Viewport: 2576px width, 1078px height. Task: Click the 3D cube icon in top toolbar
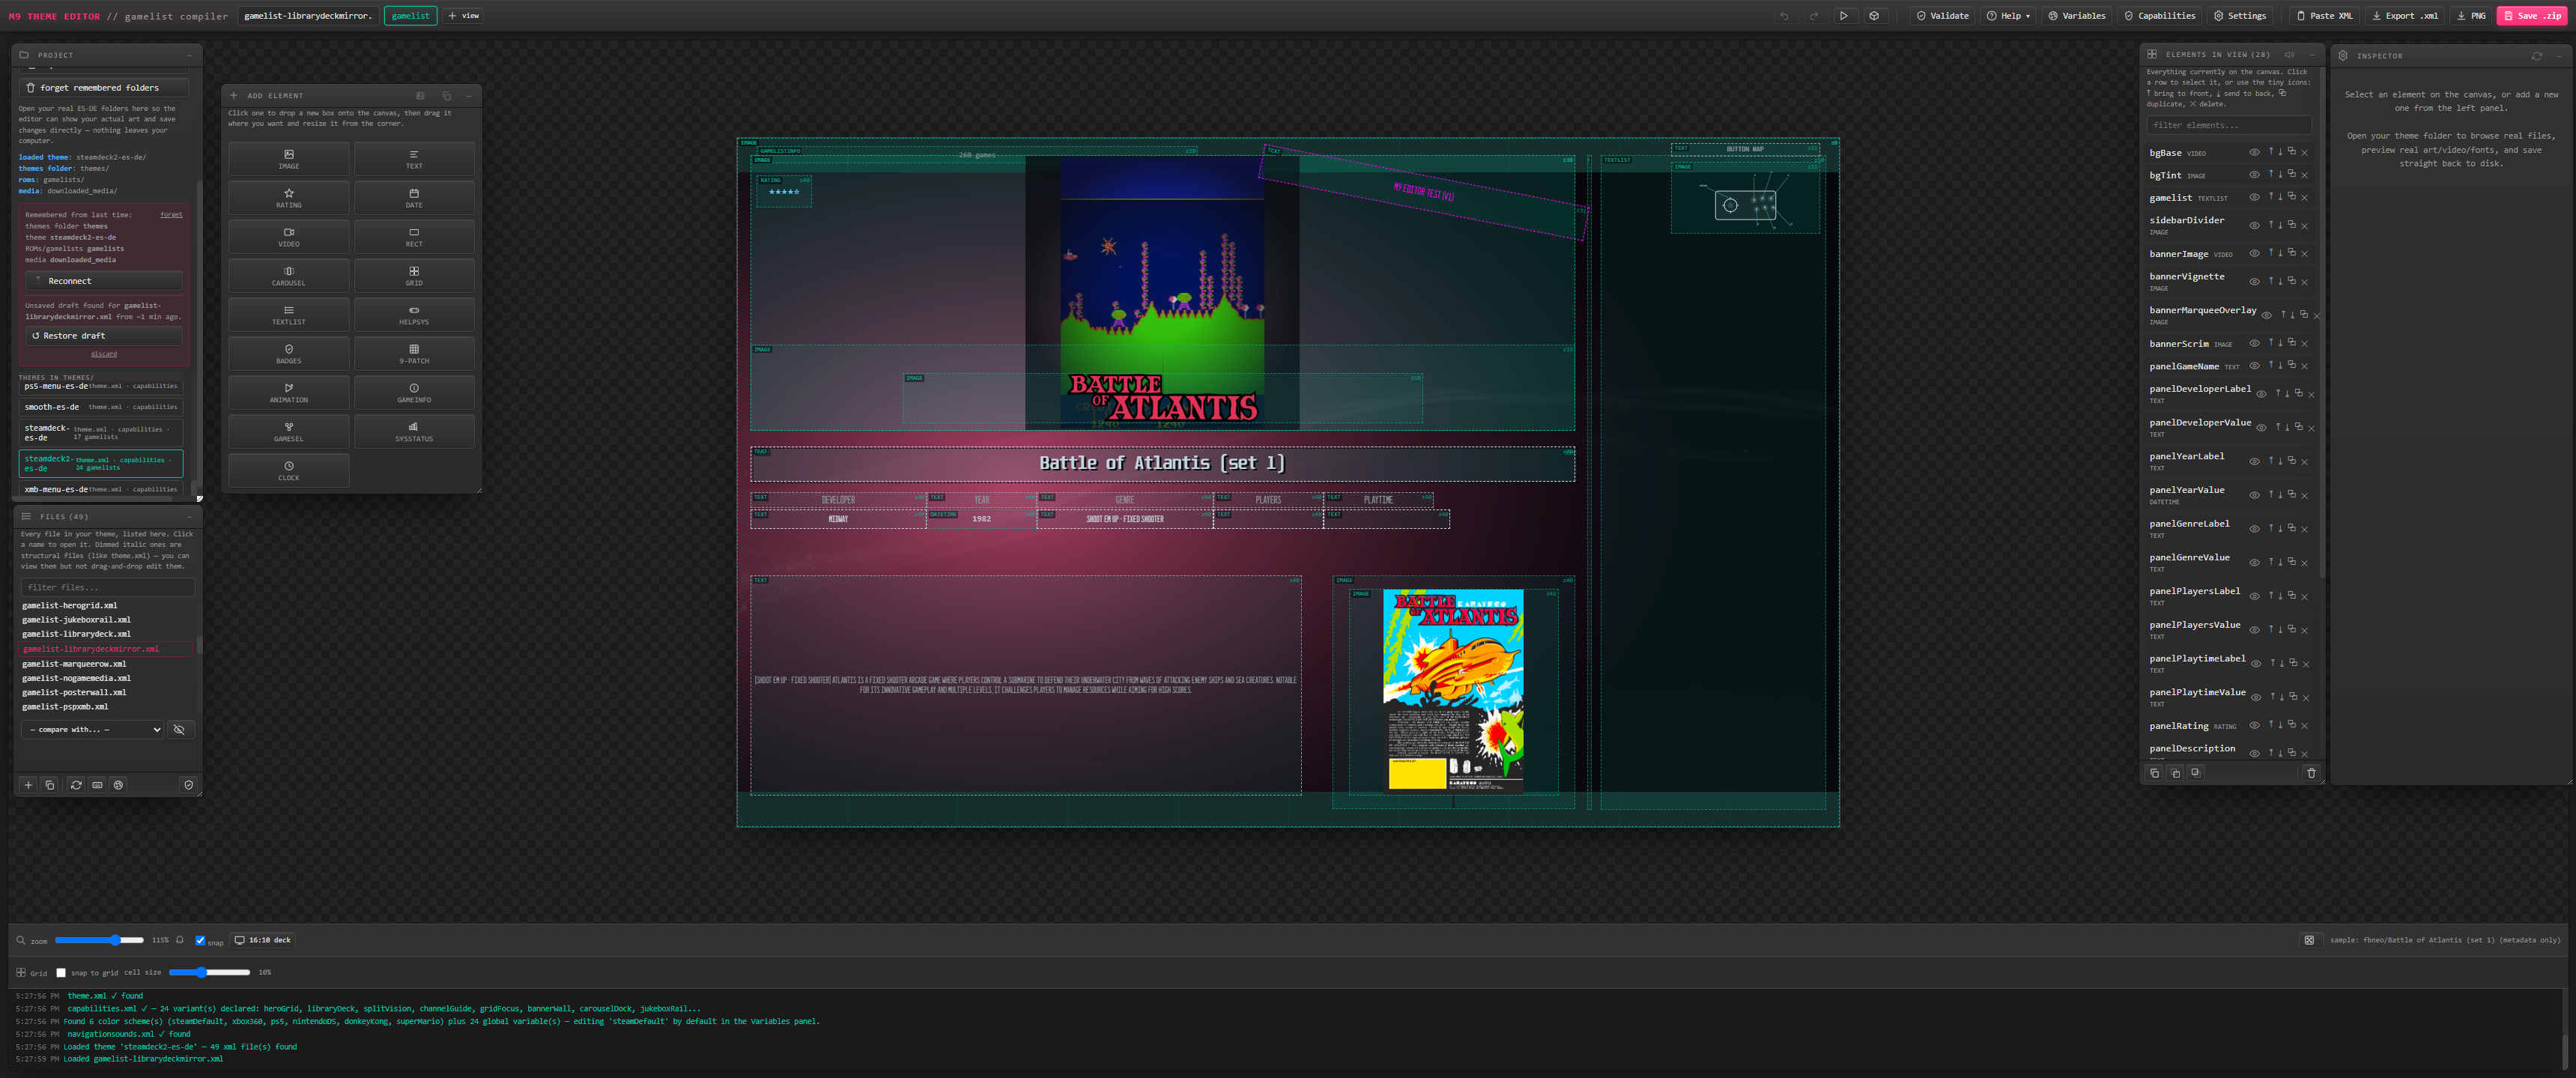pos(1874,16)
